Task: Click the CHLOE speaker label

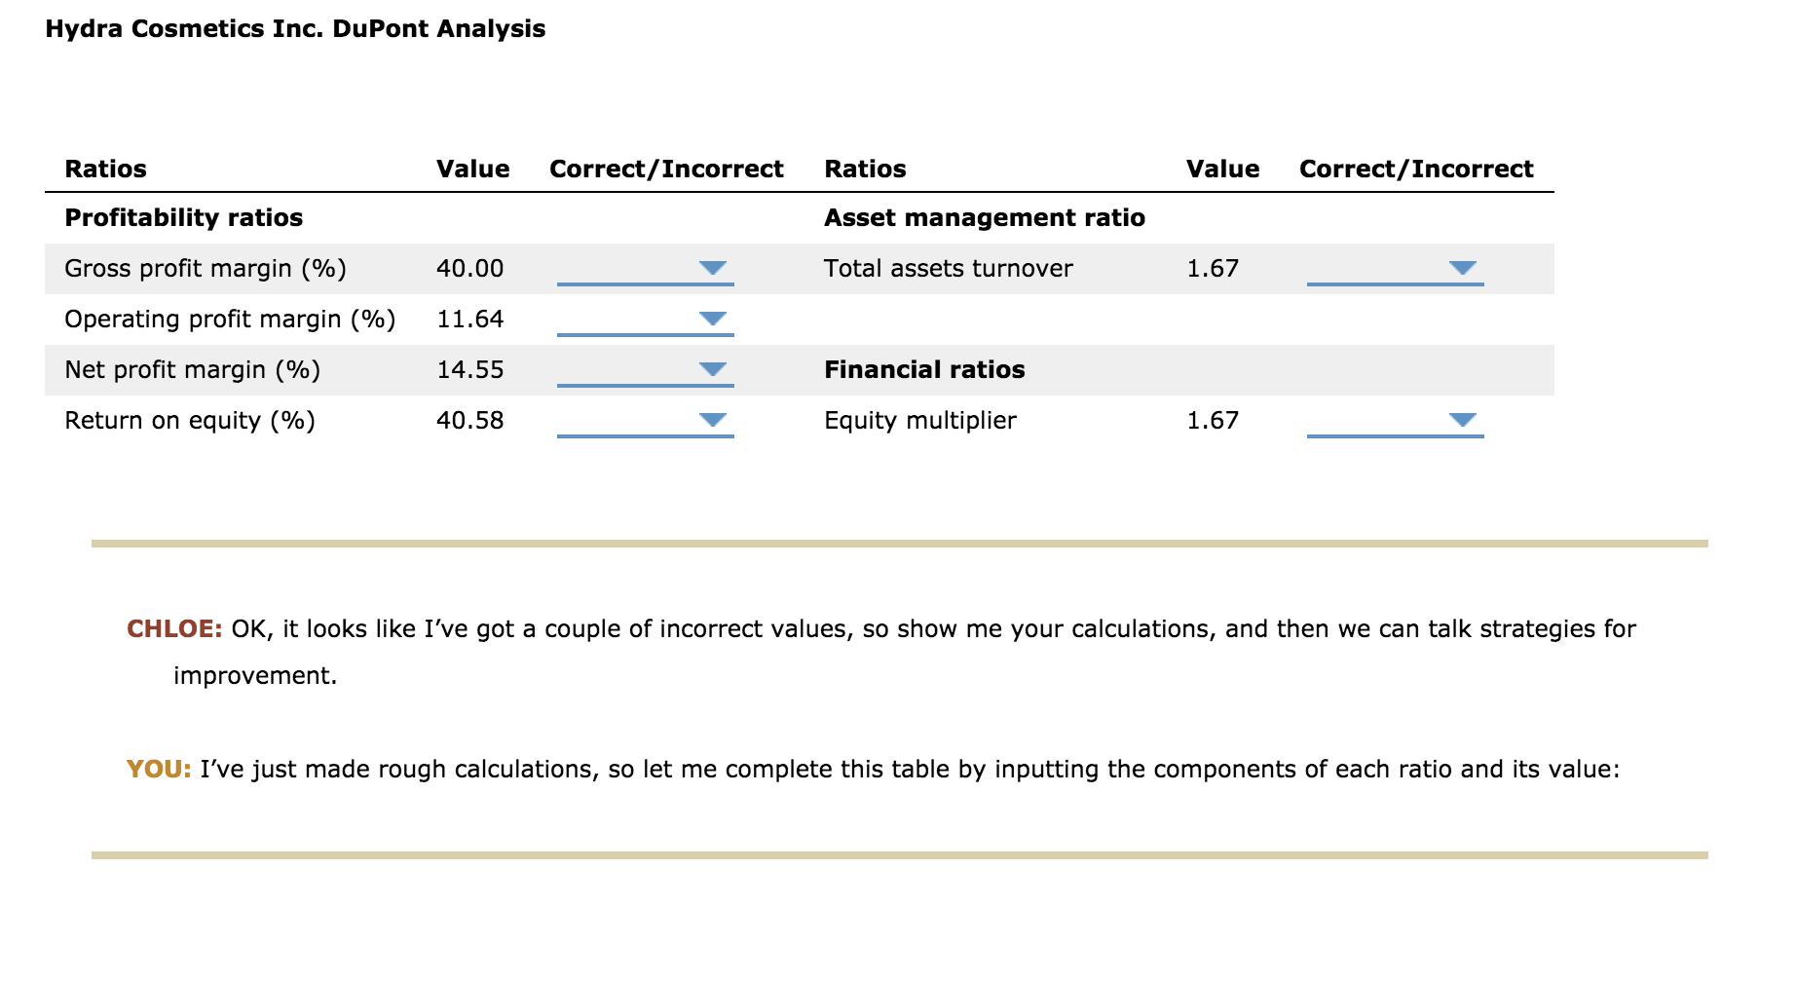Action: 174,628
